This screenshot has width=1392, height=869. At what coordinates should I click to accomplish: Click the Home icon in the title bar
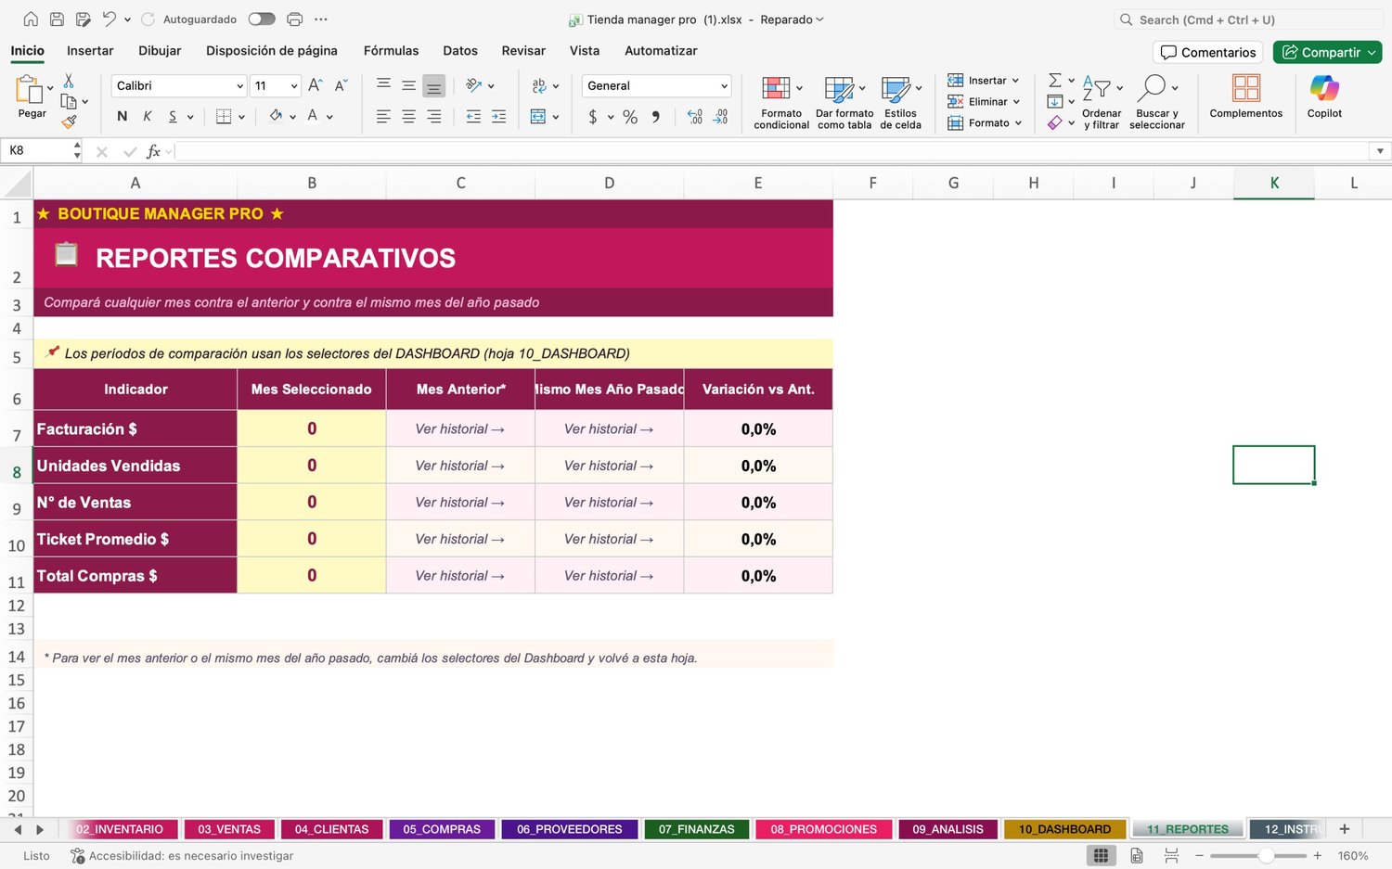(31, 19)
